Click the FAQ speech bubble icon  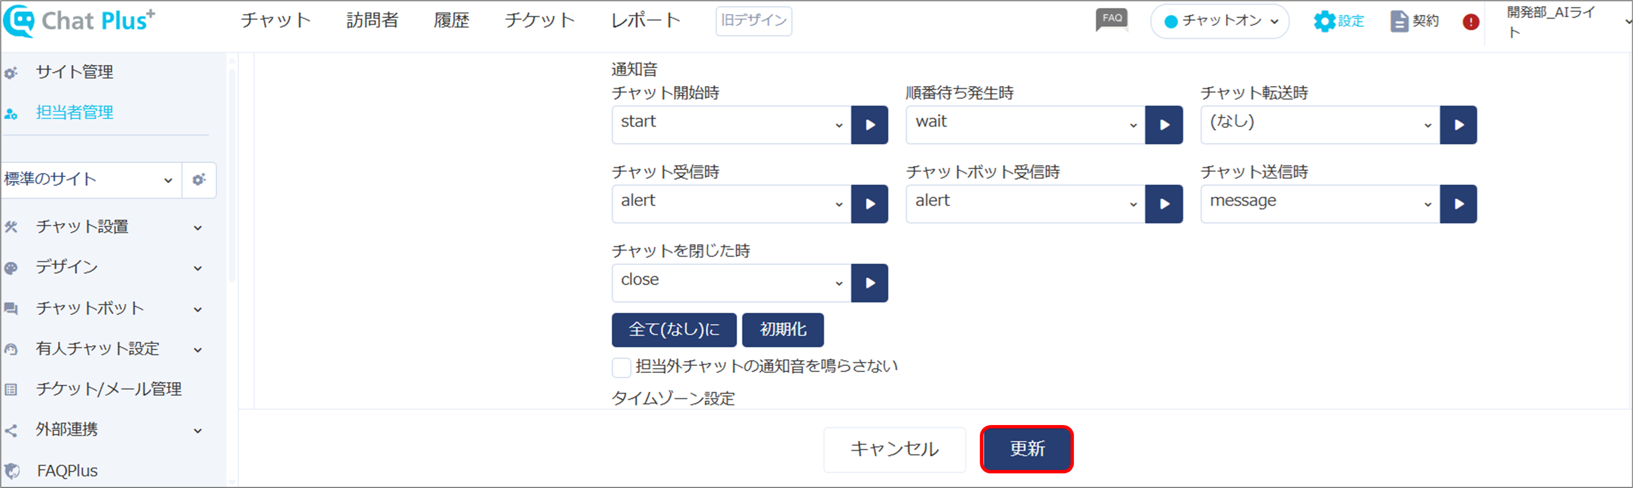tap(1111, 20)
